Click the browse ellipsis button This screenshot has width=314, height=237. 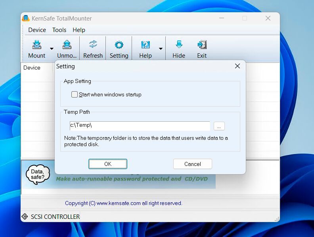point(219,126)
